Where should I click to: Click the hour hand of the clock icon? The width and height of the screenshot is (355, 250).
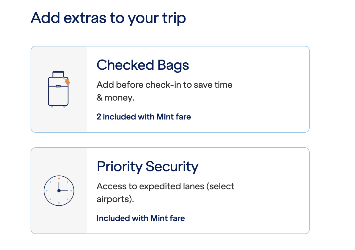click(x=59, y=186)
